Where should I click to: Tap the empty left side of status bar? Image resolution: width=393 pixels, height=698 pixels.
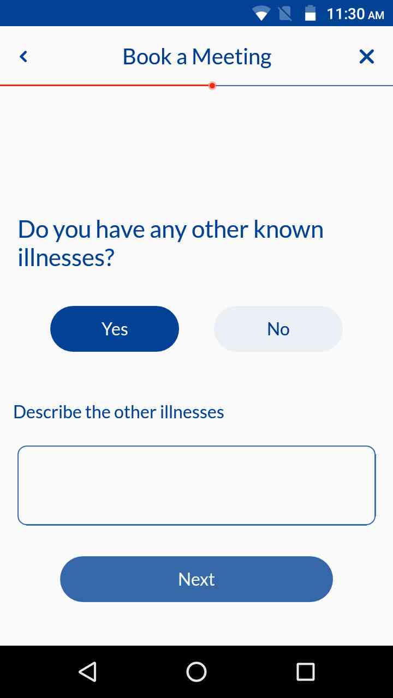[109, 13]
